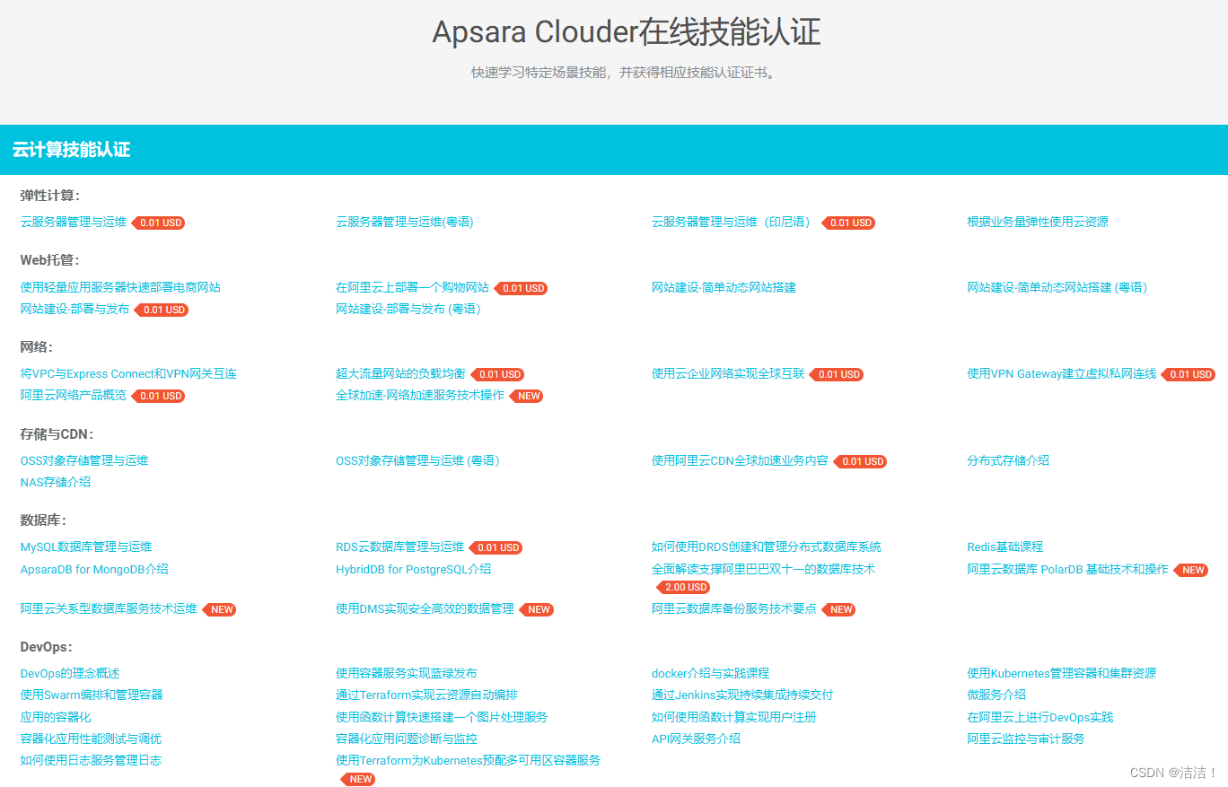The width and height of the screenshot is (1228, 787).
Task: Click the Apsara Clouder在线技能认证 page title
Action: [627, 32]
